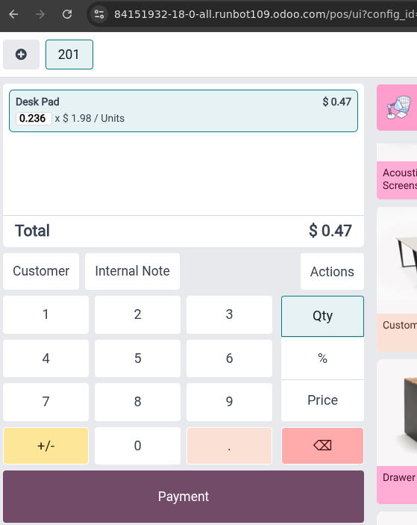Screen dimensions: 417x525
Task: Tap the decimal point key
Action: pyautogui.click(x=229, y=446)
